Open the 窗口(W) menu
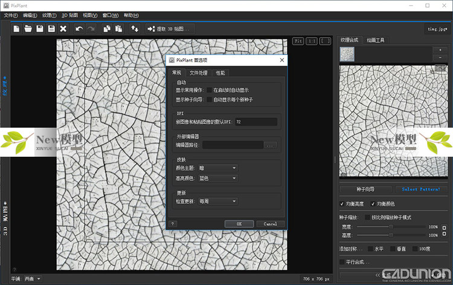Image resolution: width=453 pixels, height=285 pixels. point(111,15)
